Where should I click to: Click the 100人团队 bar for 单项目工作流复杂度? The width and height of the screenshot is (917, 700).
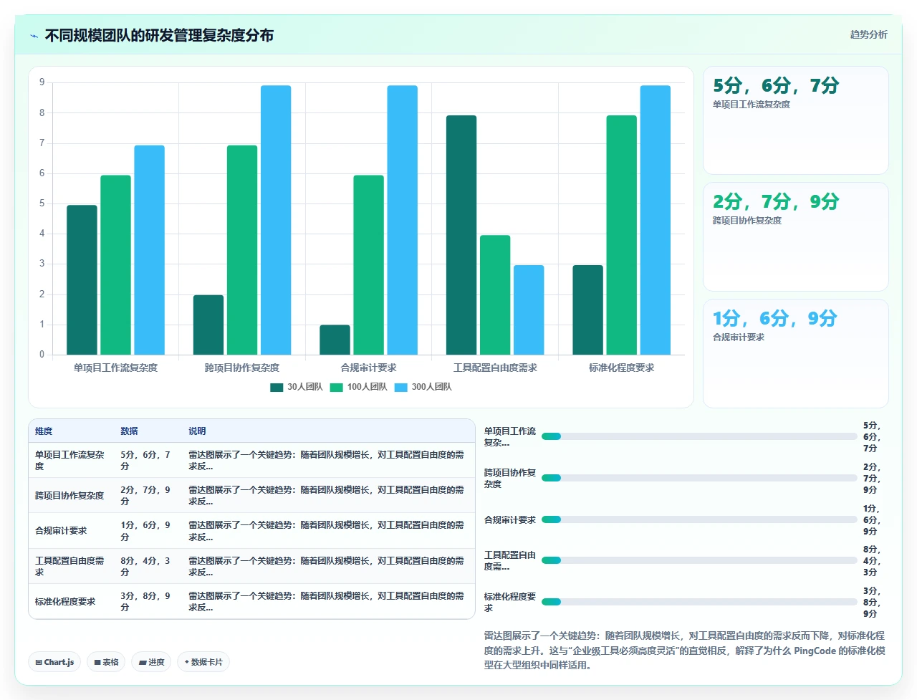tap(115, 265)
